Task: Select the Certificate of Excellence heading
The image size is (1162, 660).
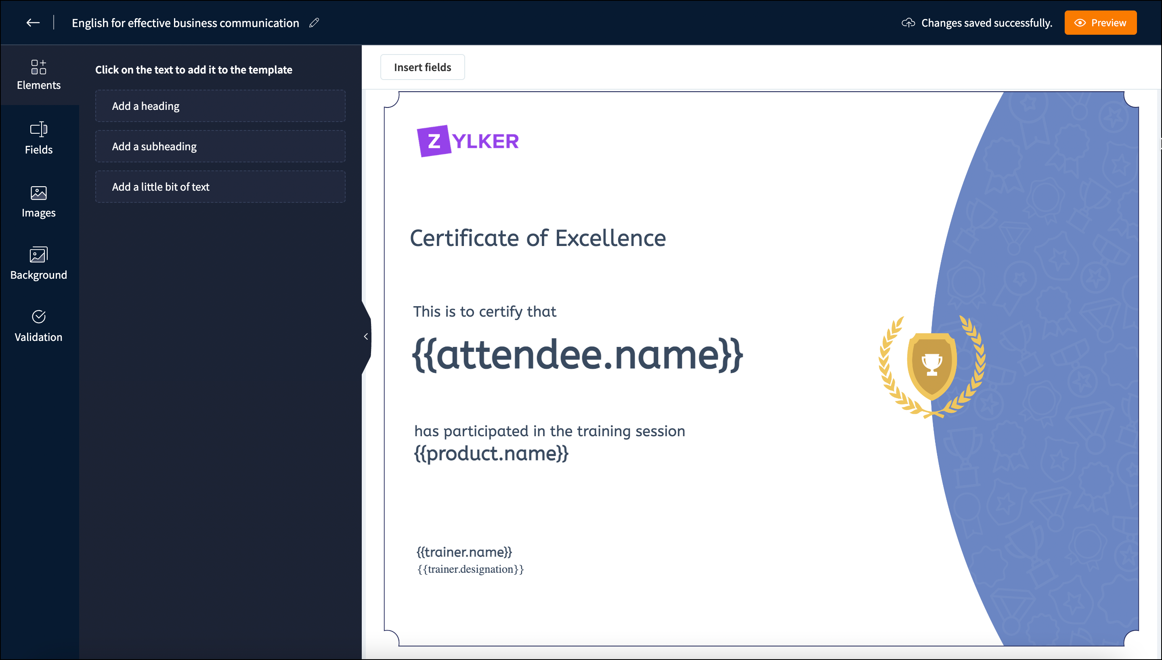Action: coord(538,238)
